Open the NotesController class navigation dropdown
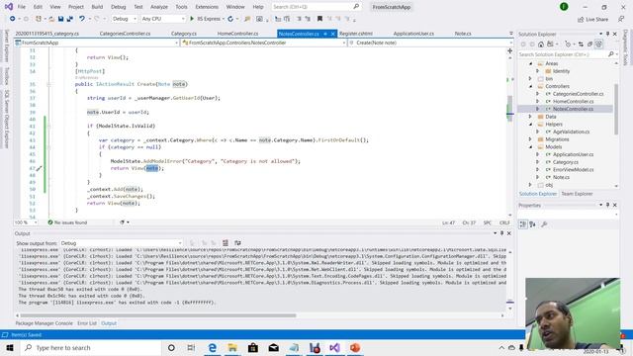633x356 pixels. point(264,43)
